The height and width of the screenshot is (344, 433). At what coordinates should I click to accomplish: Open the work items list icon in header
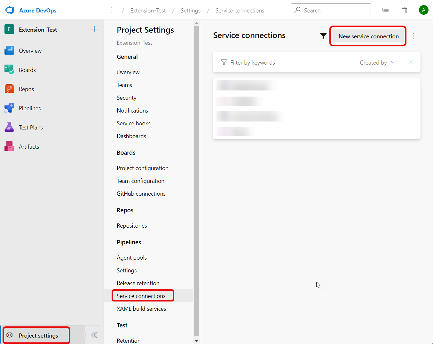coord(385,10)
